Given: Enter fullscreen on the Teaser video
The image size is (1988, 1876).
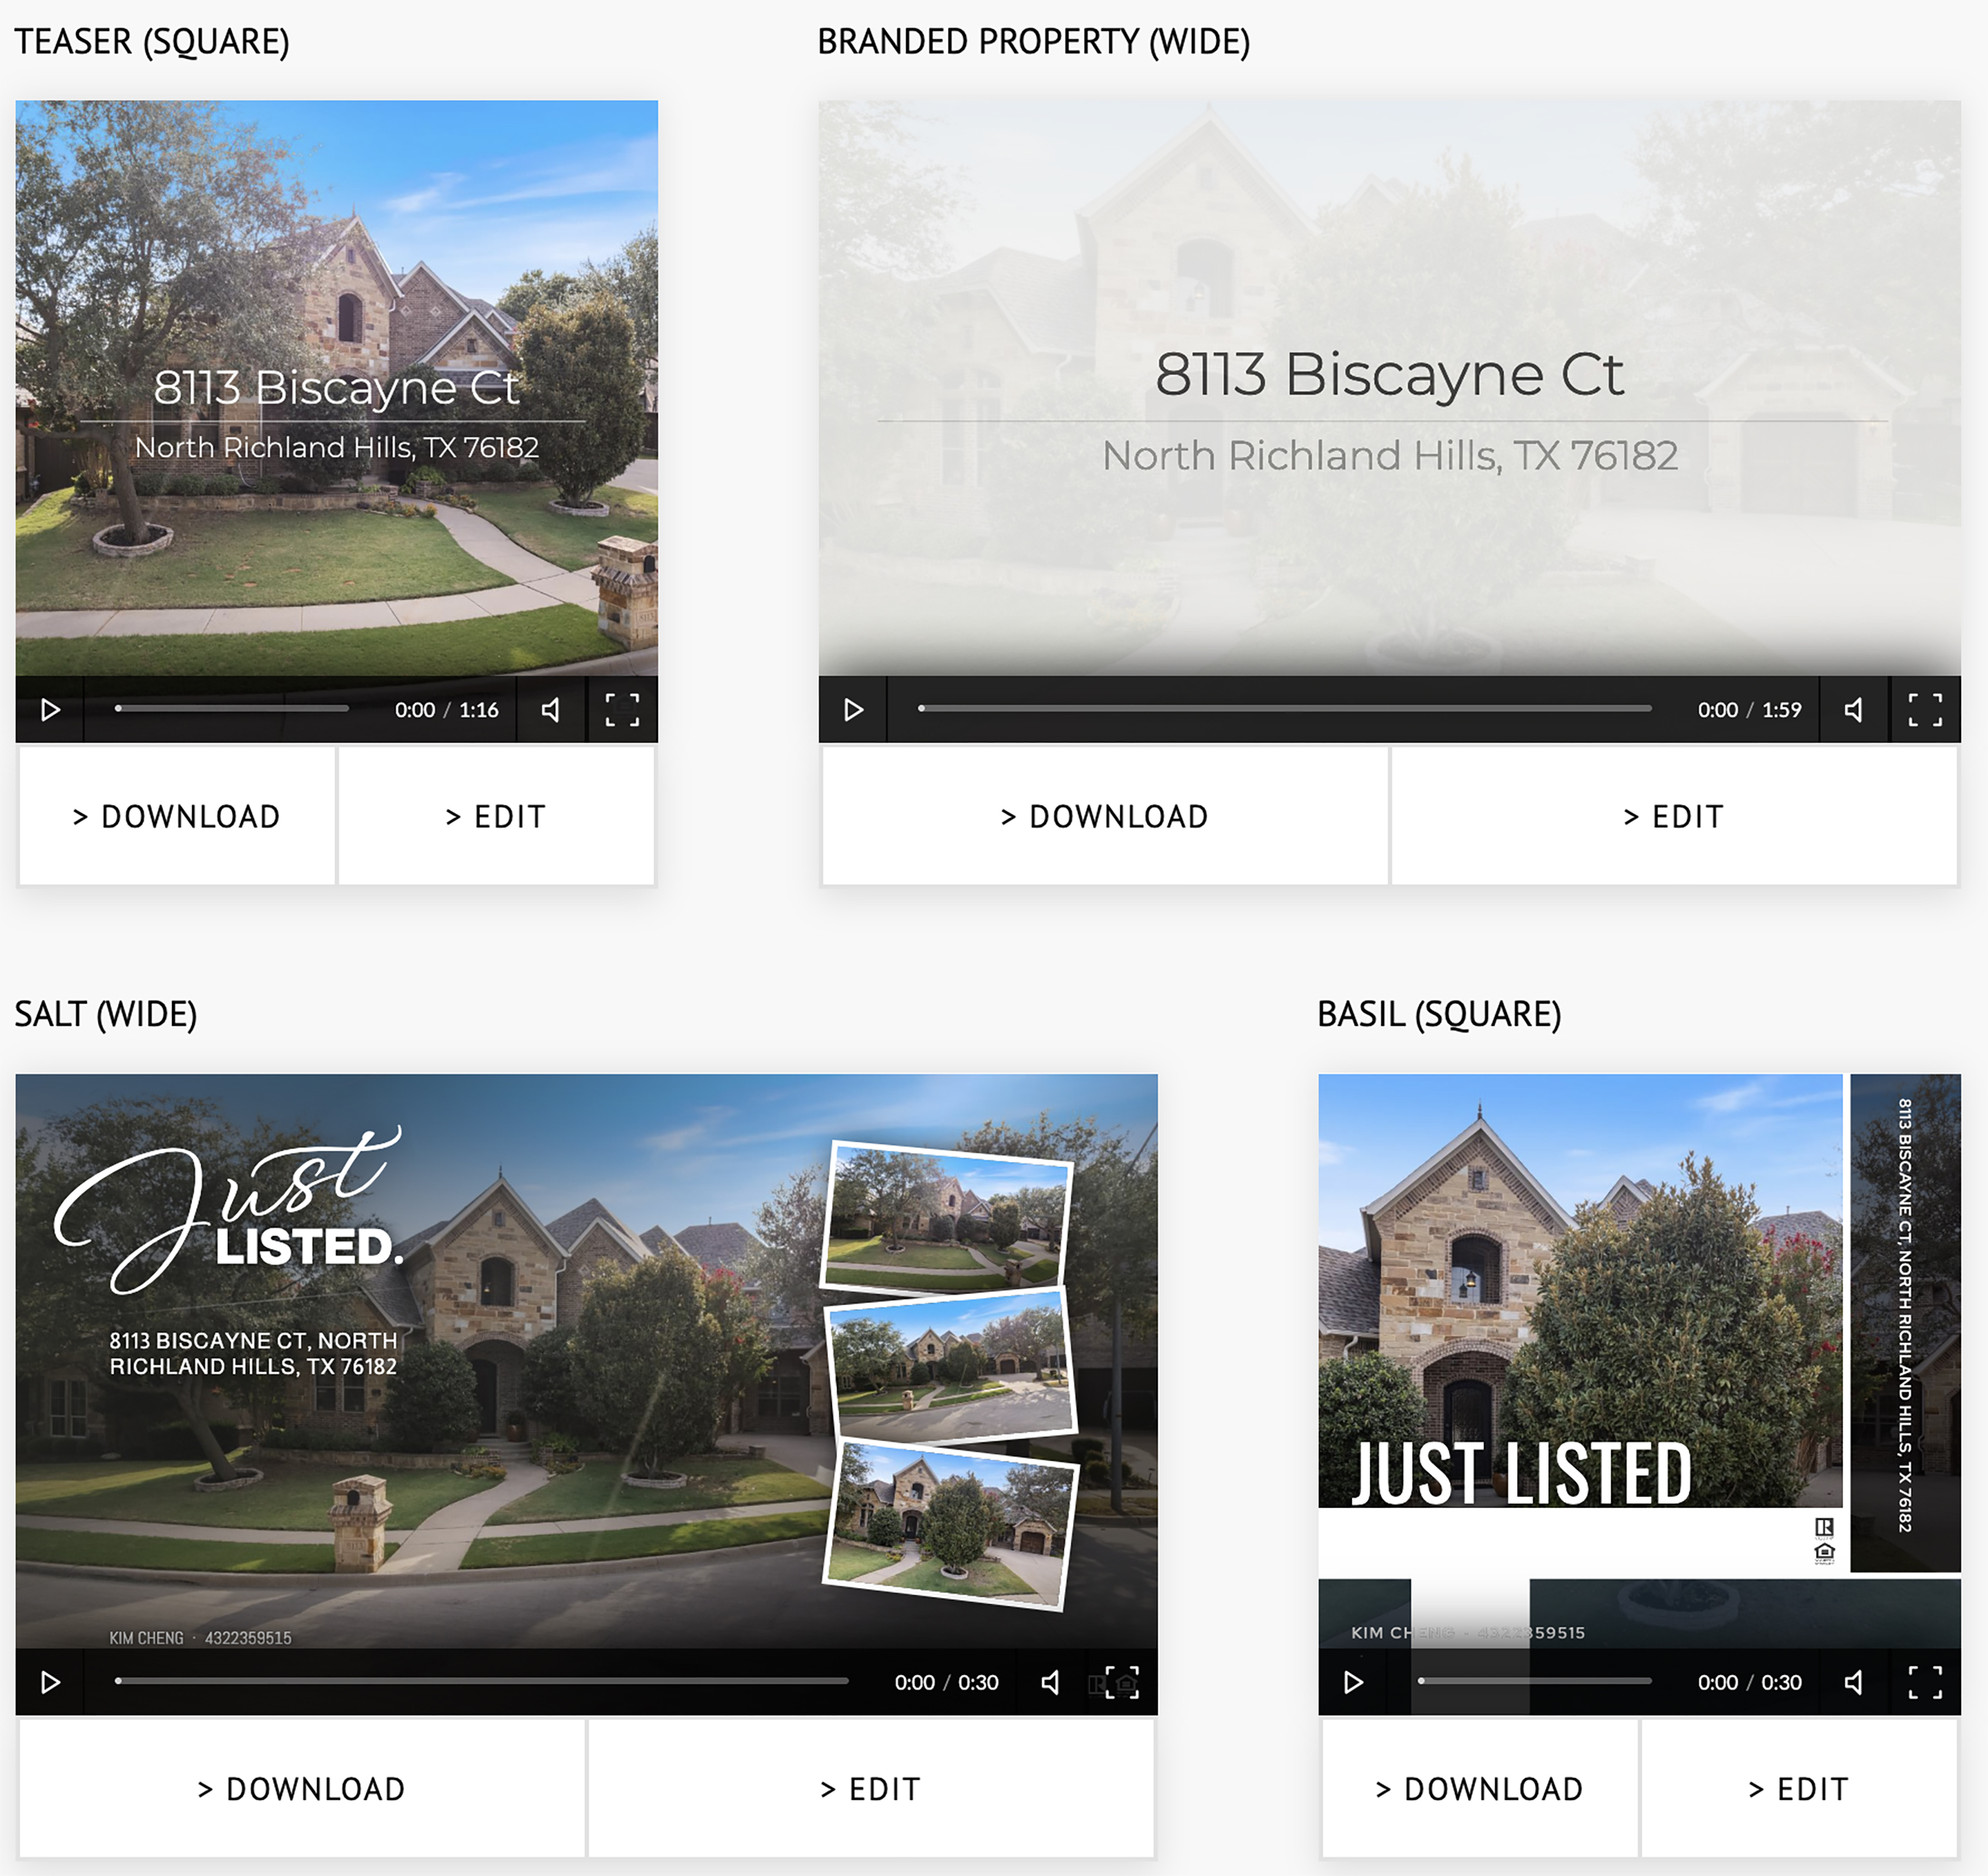Looking at the screenshot, I should pos(622,710).
